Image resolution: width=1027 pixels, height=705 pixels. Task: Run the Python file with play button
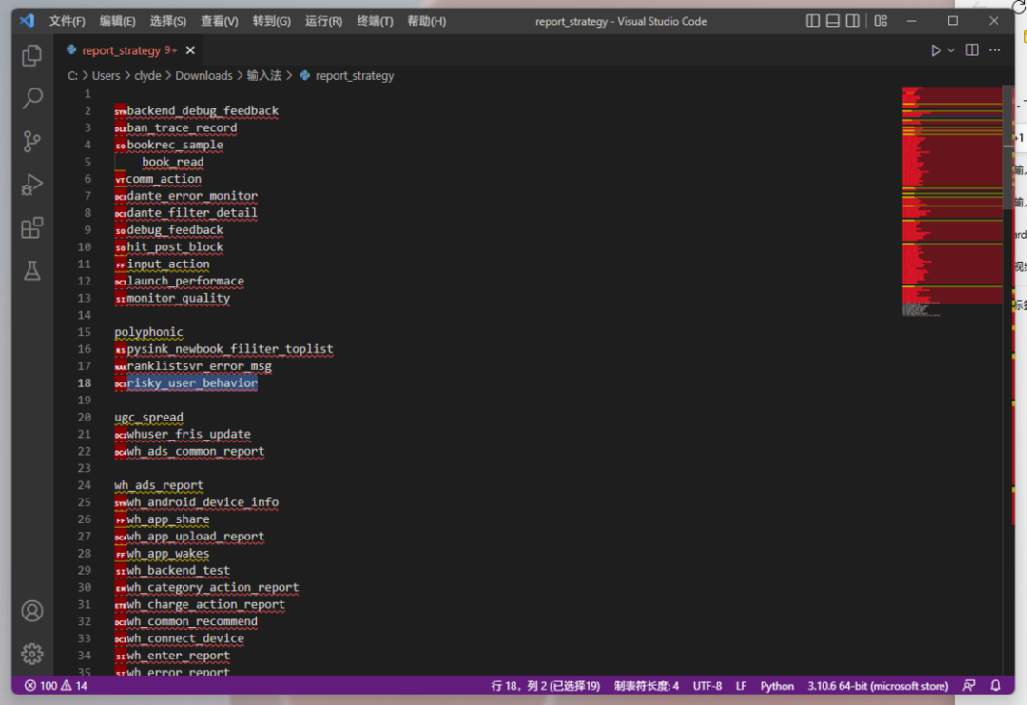coord(936,50)
